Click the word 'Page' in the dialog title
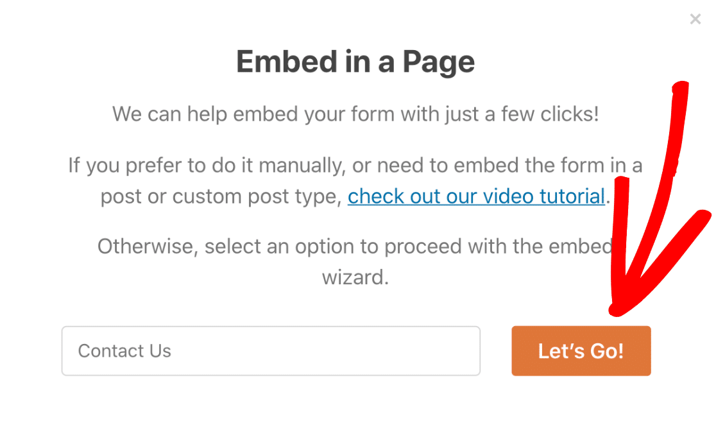Viewport: 716px width, 428px height. [438, 63]
